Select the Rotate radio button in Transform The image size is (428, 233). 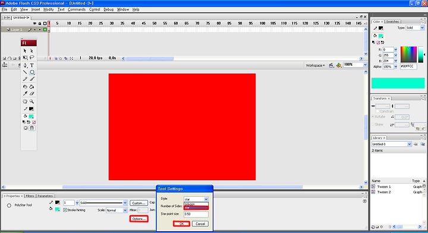click(373, 116)
